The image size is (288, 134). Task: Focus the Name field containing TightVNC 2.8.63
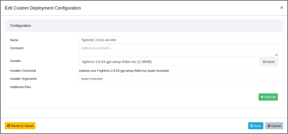[x=178, y=40]
